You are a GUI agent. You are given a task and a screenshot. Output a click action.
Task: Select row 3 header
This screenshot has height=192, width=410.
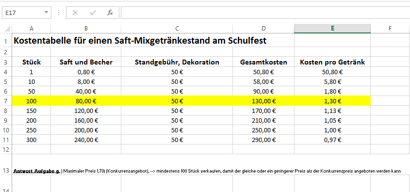(6, 62)
